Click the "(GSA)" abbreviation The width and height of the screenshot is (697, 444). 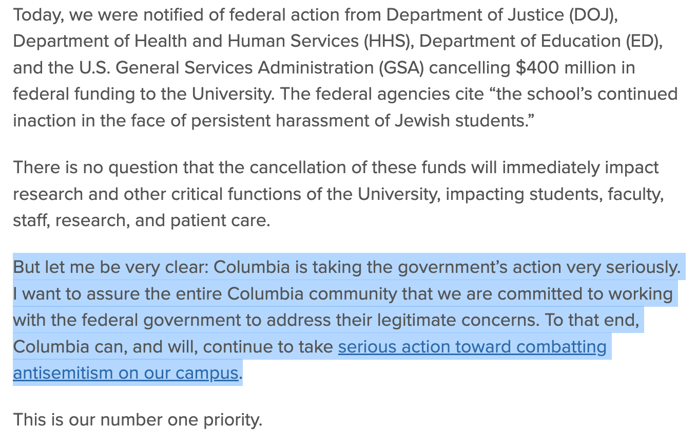pos(402,68)
